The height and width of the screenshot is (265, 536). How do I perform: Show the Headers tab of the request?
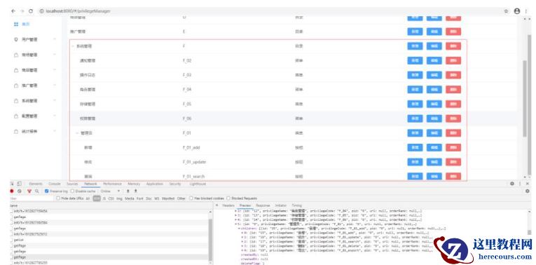228,205
